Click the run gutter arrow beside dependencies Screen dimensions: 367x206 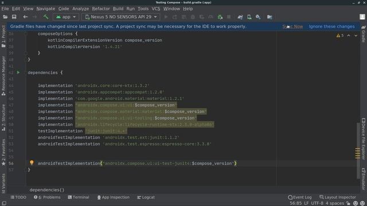(x=18, y=73)
